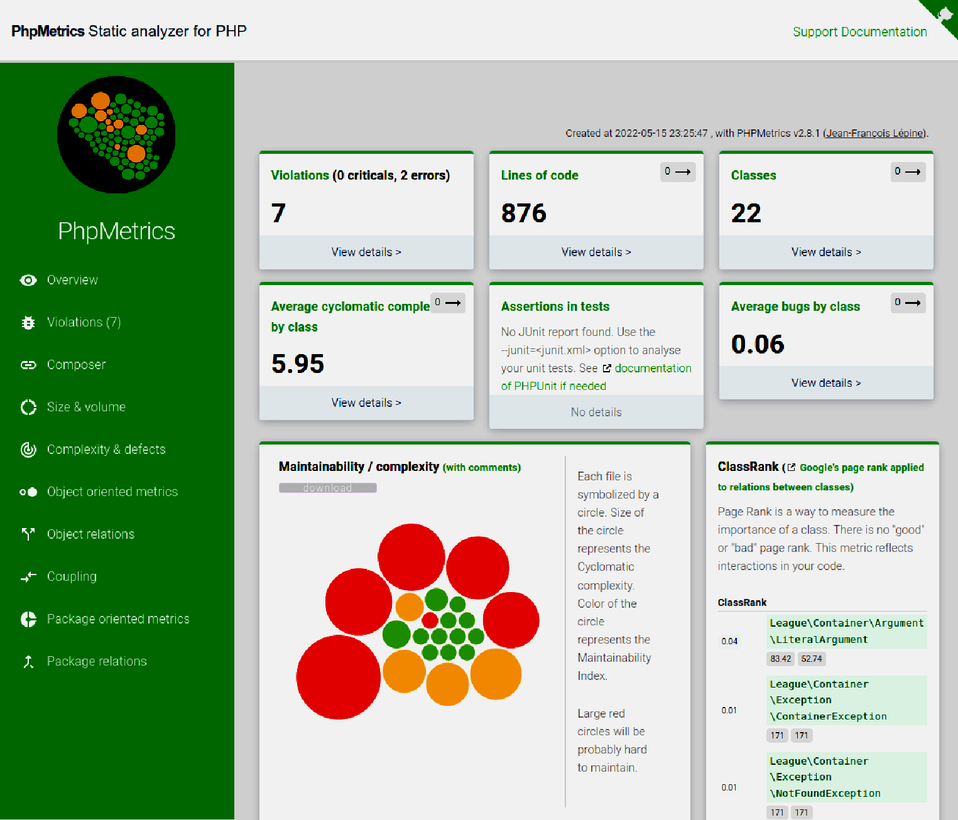Click the Package relations merge icon
This screenshot has width=958, height=820.
28,661
